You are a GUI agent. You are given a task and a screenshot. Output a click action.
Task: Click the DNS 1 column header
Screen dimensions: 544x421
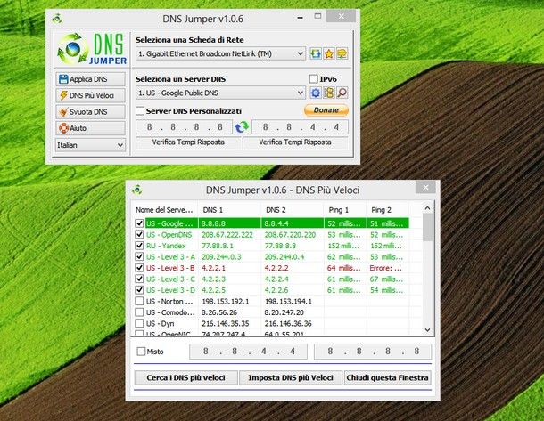229,210
